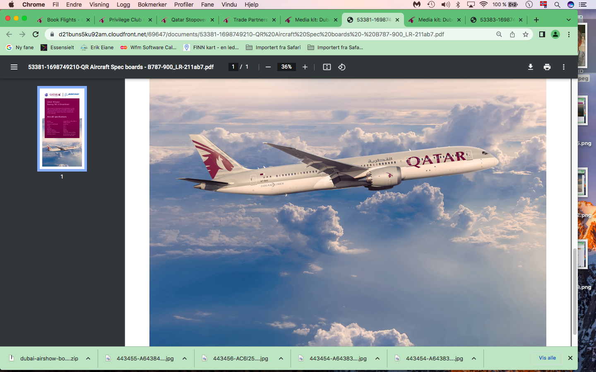Switch to the Trade Partners tab
The image size is (596, 372).
250,20
